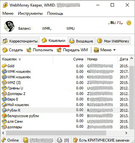Collapse the profile header with yellow chevron
Screen dimensions: 135x143
[129, 23]
